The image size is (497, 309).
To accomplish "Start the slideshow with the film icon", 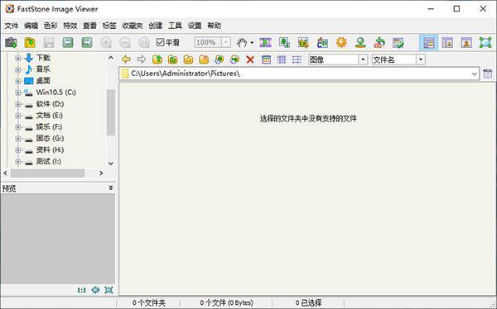I will pos(265,42).
